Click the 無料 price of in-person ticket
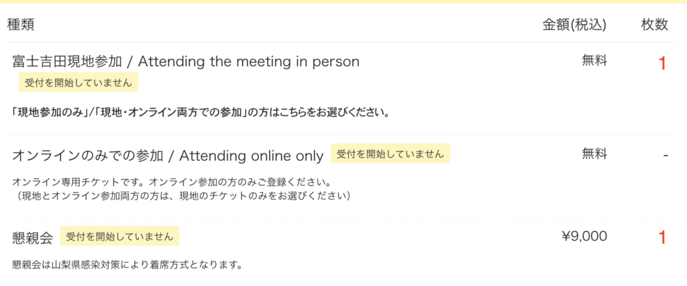The image size is (687, 286). (x=594, y=61)
